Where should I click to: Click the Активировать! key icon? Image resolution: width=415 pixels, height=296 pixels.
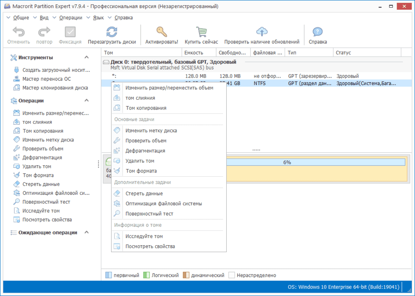[161, 32]
